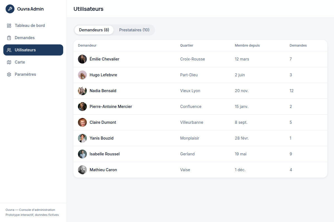Click the Ouvra Admin wrench logo
The image size is (334, 222).
coord(10,9)
